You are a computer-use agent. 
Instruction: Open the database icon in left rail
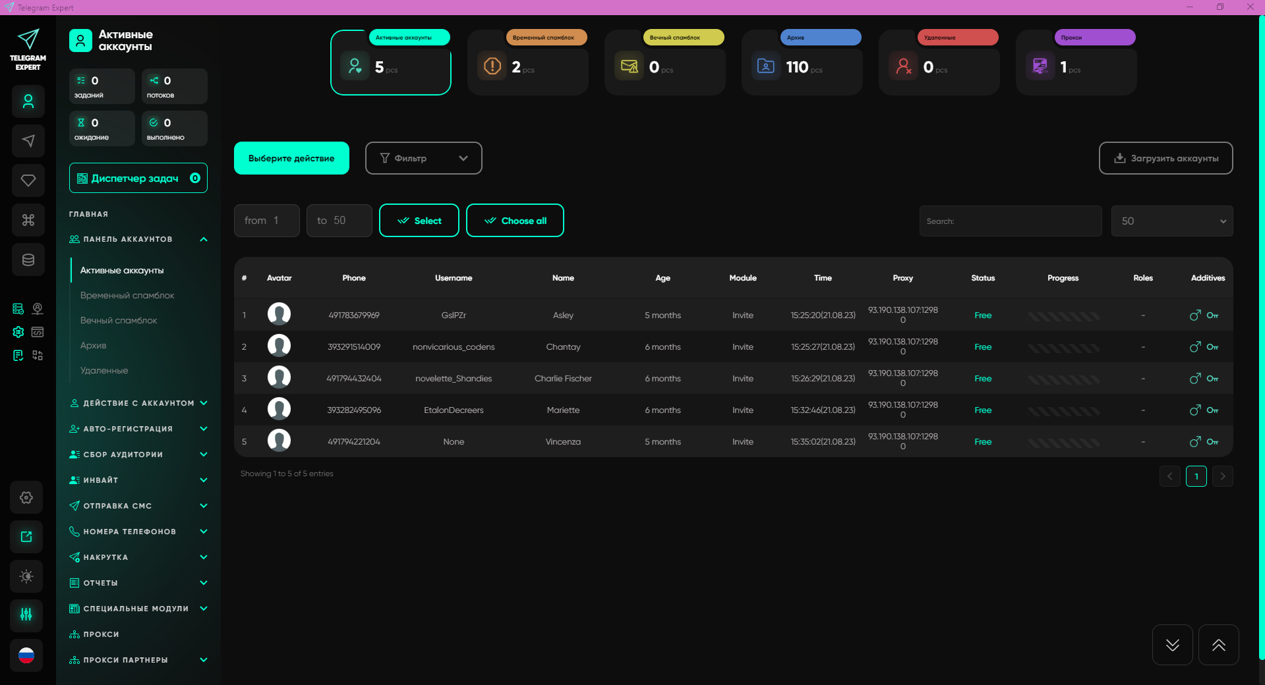pyautogui.click(x=28, y=260)
